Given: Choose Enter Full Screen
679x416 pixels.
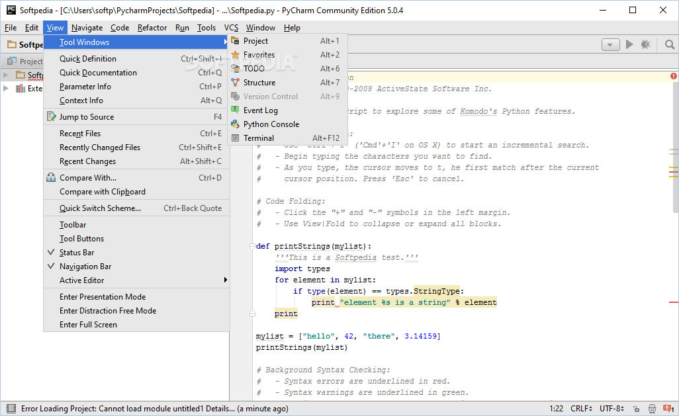Looking at the screenshot, I should [x=136, y=324].
